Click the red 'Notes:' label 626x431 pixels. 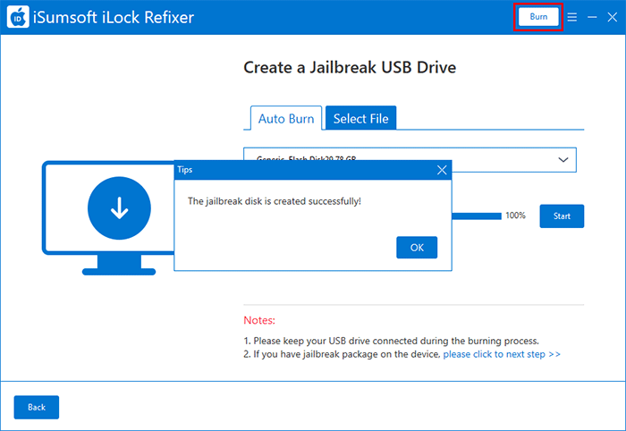[259, 320]
